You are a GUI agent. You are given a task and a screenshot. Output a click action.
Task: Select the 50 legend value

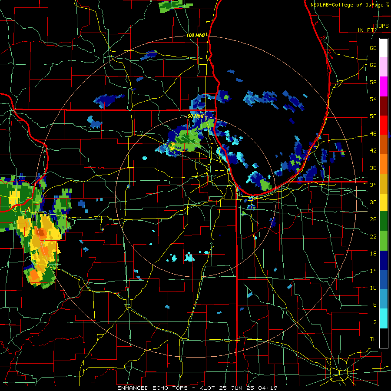(x=373, y=116)
